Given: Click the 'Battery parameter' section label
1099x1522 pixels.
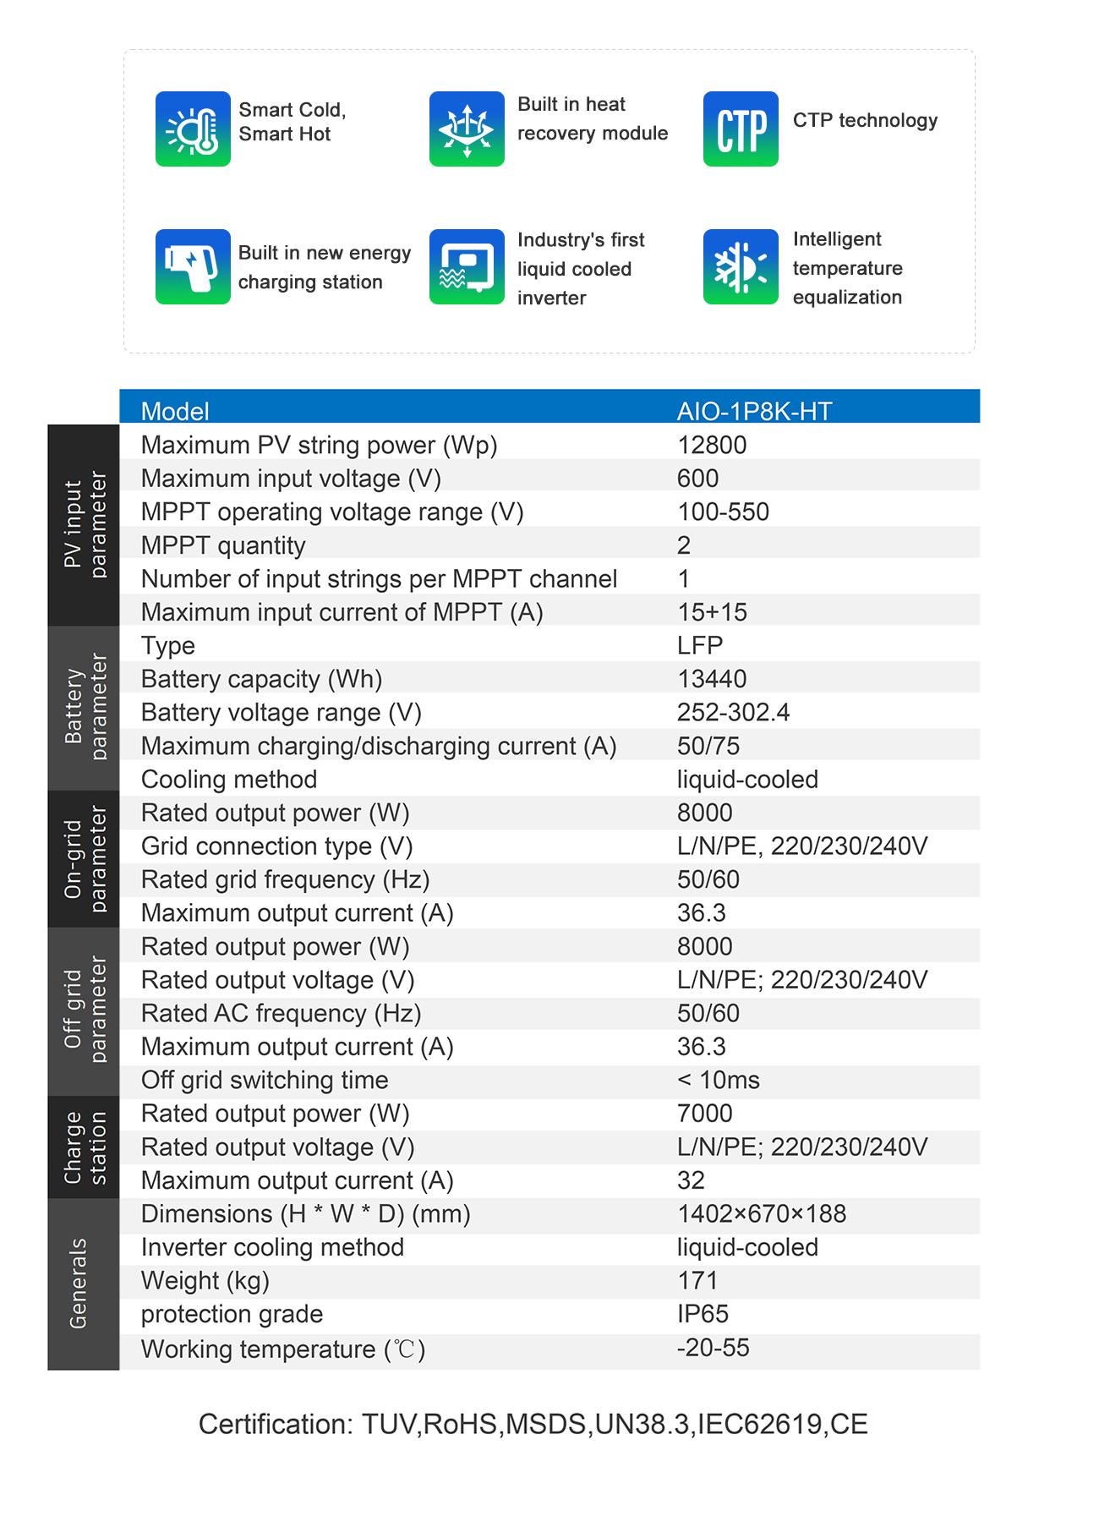Looking at the screenshot, I should (x=85, y=708).
